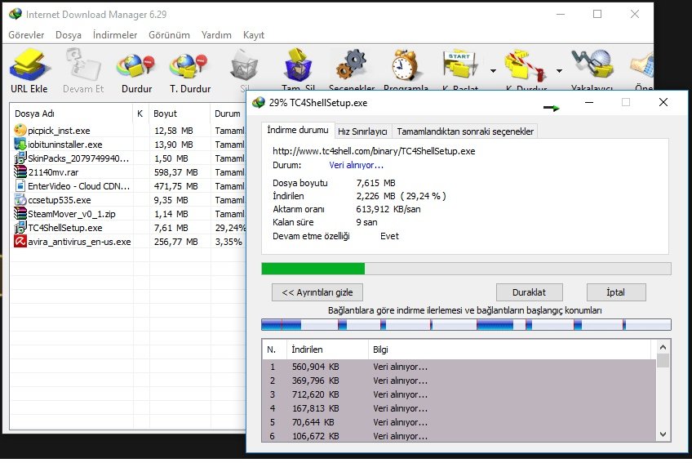Select avira_antivirus_en-us.exe in the file list
Image resolution: width=692 pixels, height=463 pixels.
click(x=79, y=242)
